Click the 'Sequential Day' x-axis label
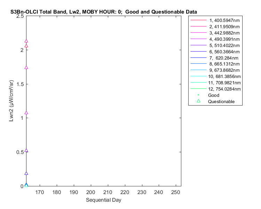 [x=104, y=200]
